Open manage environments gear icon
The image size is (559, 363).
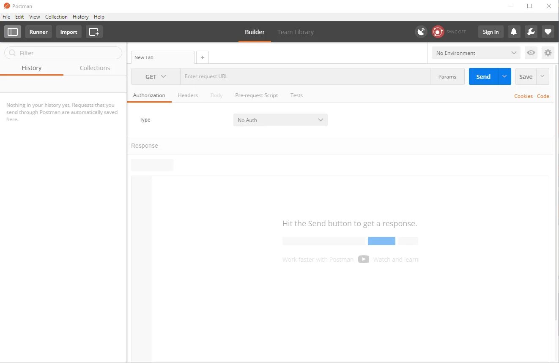(548, 53)
